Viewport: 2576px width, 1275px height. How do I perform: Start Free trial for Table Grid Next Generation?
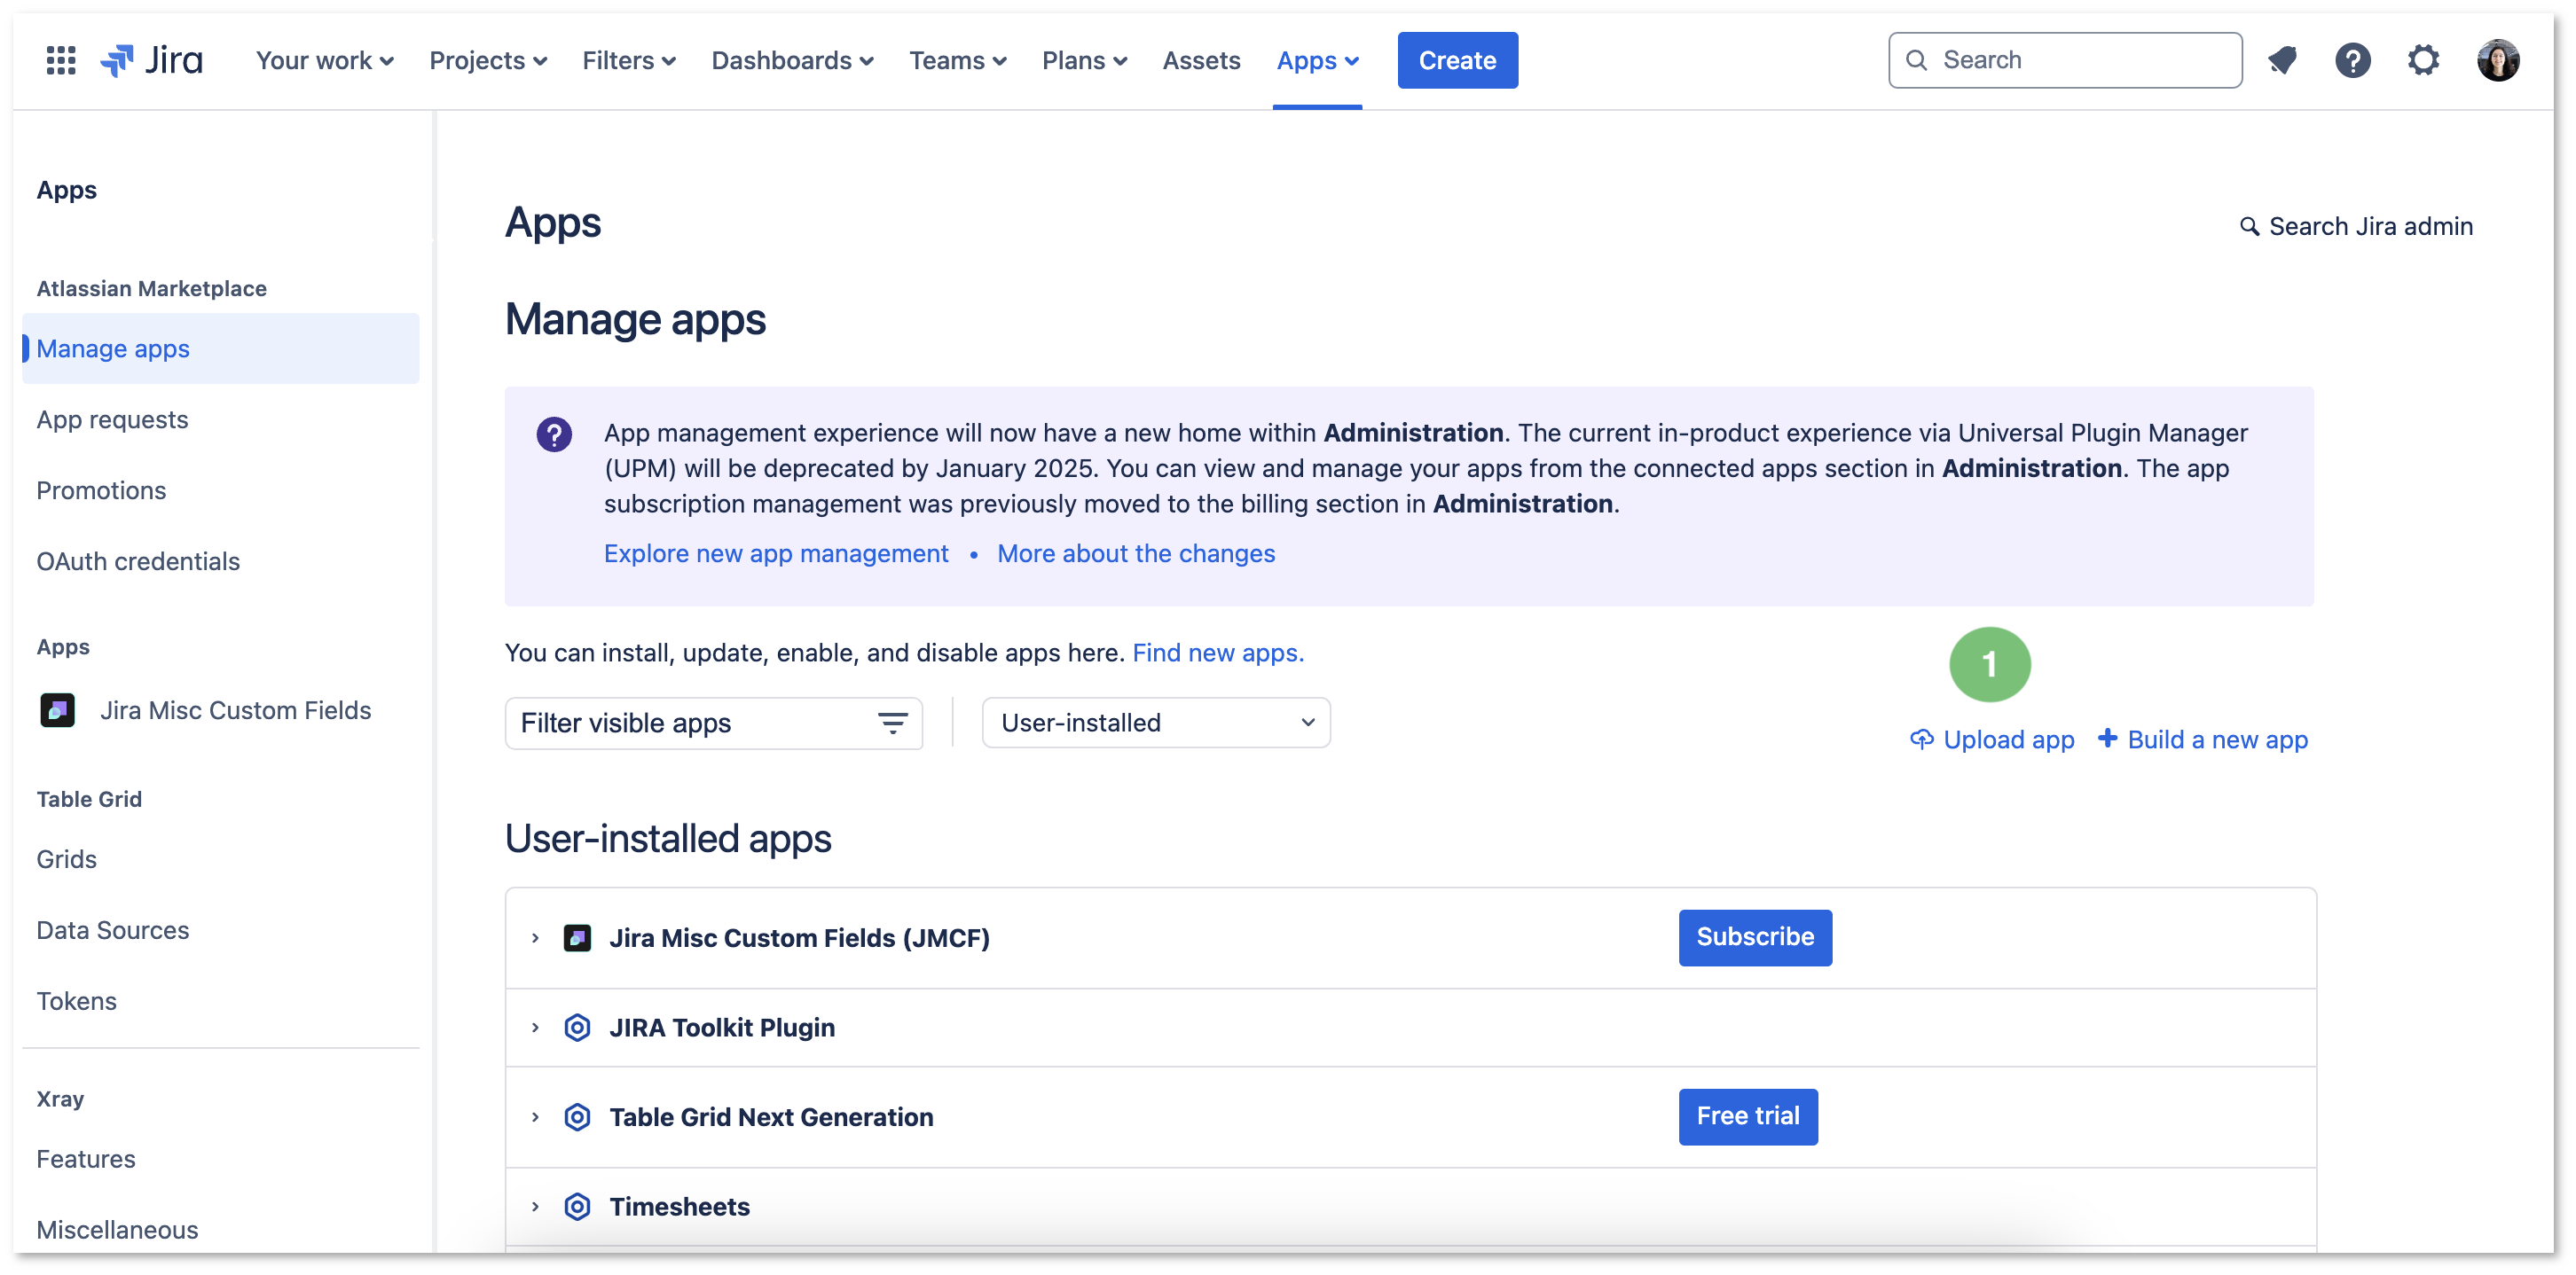point(1747,1116)
